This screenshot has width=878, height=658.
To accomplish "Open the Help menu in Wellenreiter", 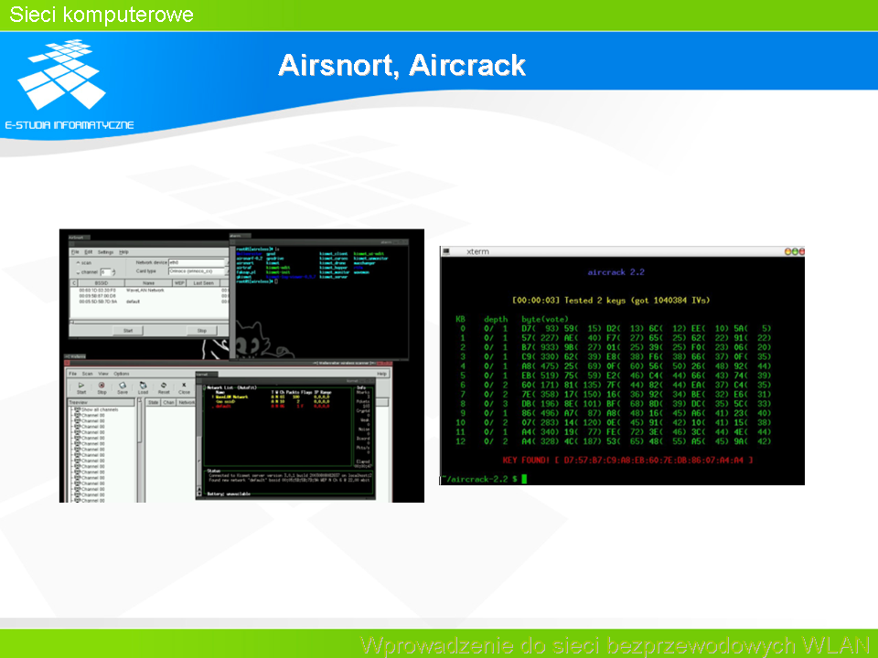I will pos(382,373).
